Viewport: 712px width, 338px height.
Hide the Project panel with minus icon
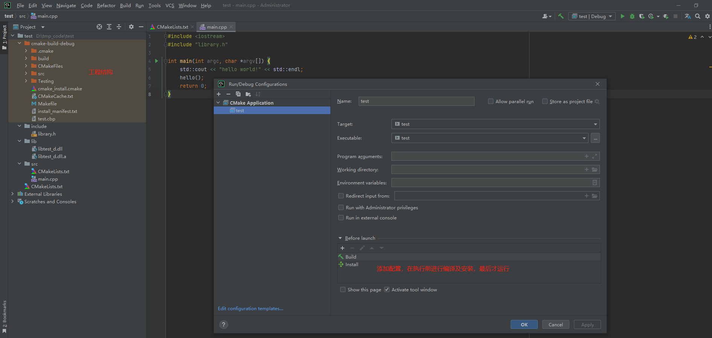(x=141, y=27)
